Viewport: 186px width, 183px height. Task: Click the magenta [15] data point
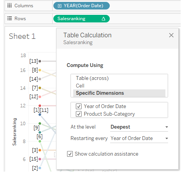click(x=40, y=159)
